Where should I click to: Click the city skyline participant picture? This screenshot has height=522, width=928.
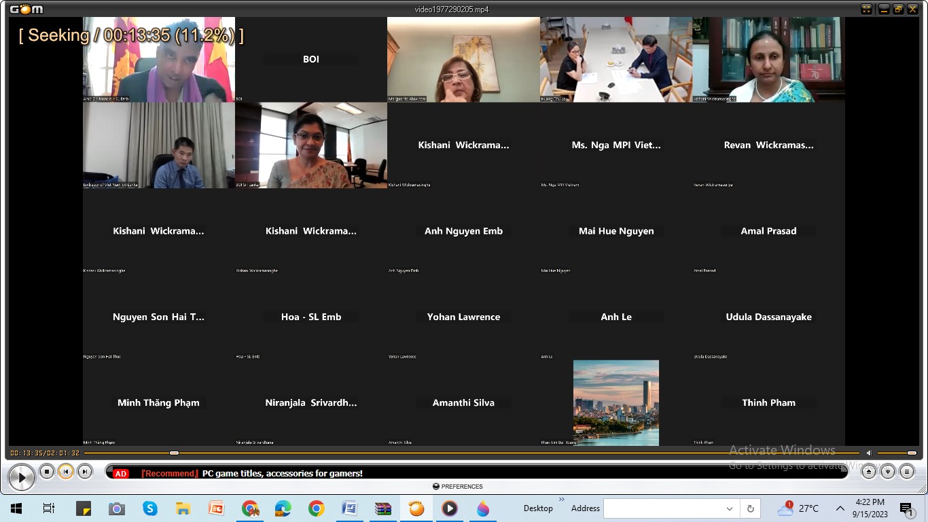616,402
